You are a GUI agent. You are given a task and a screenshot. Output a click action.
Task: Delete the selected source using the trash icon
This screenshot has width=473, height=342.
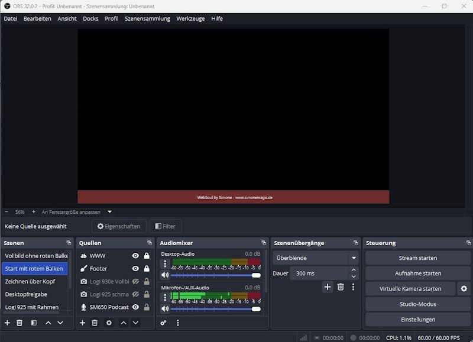pyautogui.click(x=95, y=323)
